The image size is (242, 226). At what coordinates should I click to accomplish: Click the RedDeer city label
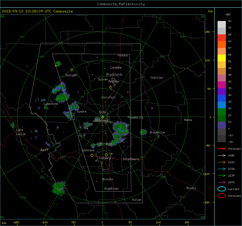(x=114, y=81)
